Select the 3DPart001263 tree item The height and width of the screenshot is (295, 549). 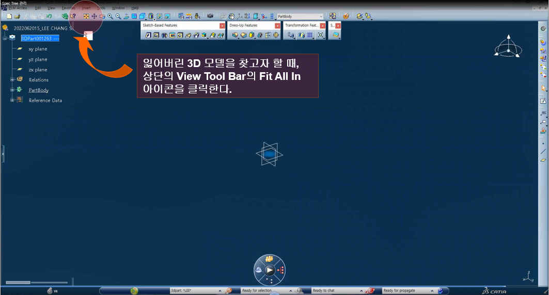click(40, 38)
